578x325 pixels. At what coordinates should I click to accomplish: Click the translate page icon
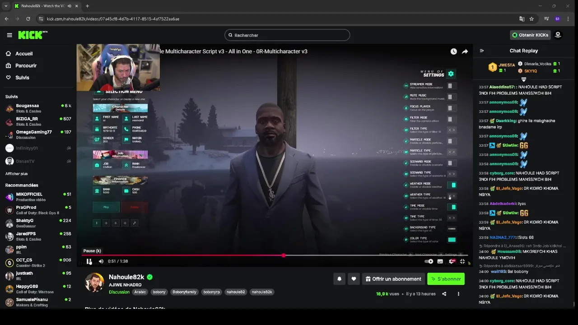click(x=522, y=19)
